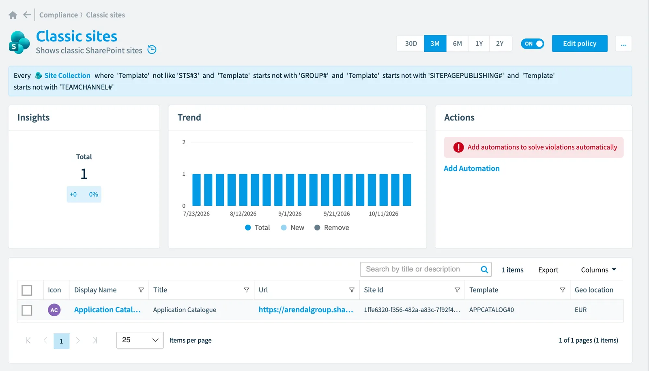Open the Title column filter

(246, 290)
